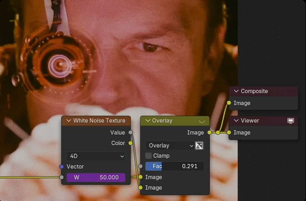Click the Fac 0.291 slider

(x=174, y=166)
